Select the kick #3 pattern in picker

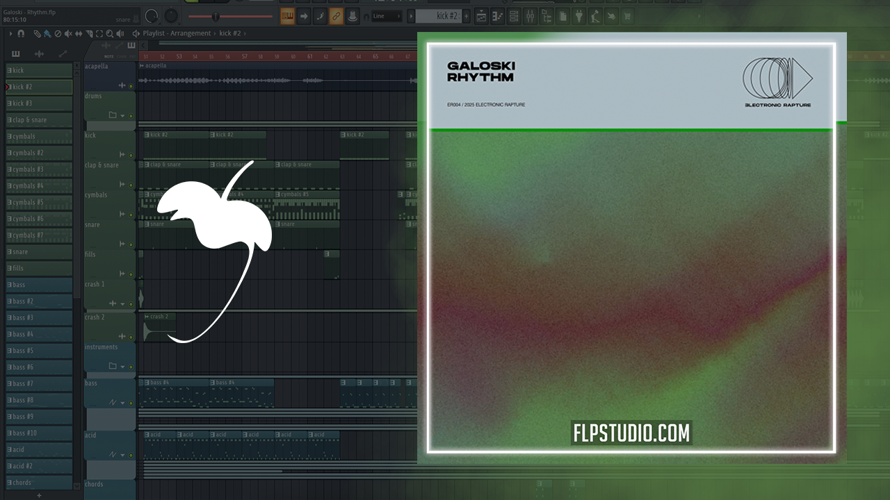[39, 103]
